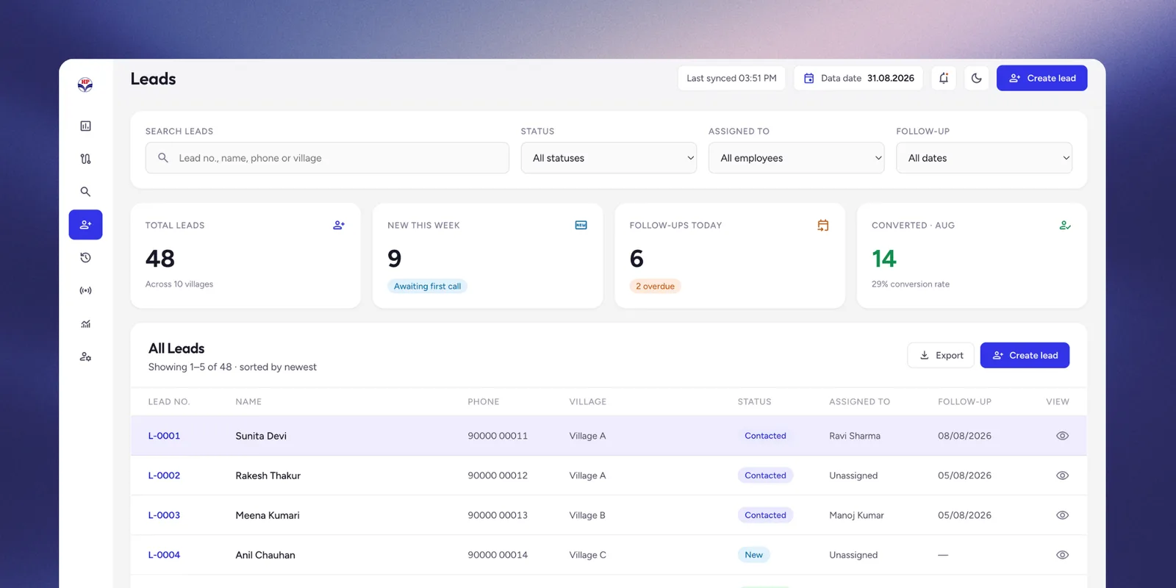Click the 29% conversion rate text
This screenshot has width=1176, height=588.
pyautogui.click(x=911, y=284)
